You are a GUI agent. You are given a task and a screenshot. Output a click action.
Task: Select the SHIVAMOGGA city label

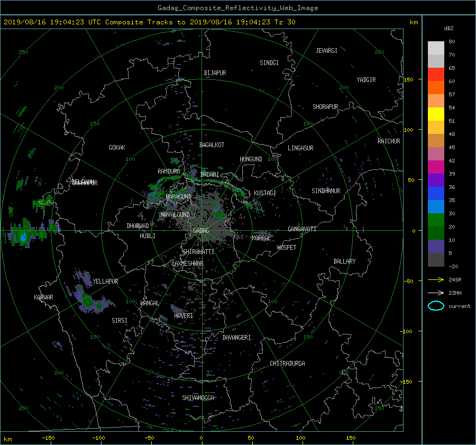[198, 397]
